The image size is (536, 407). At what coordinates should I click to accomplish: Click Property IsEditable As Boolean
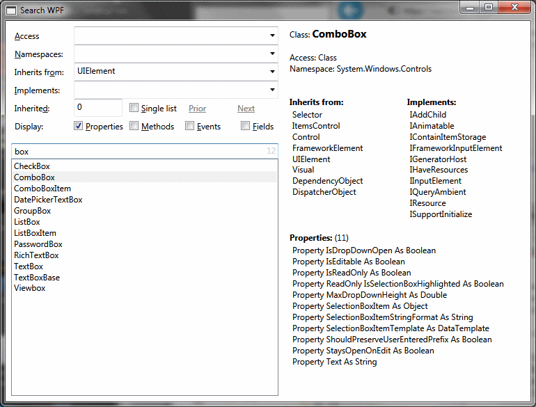coord(349,262)
